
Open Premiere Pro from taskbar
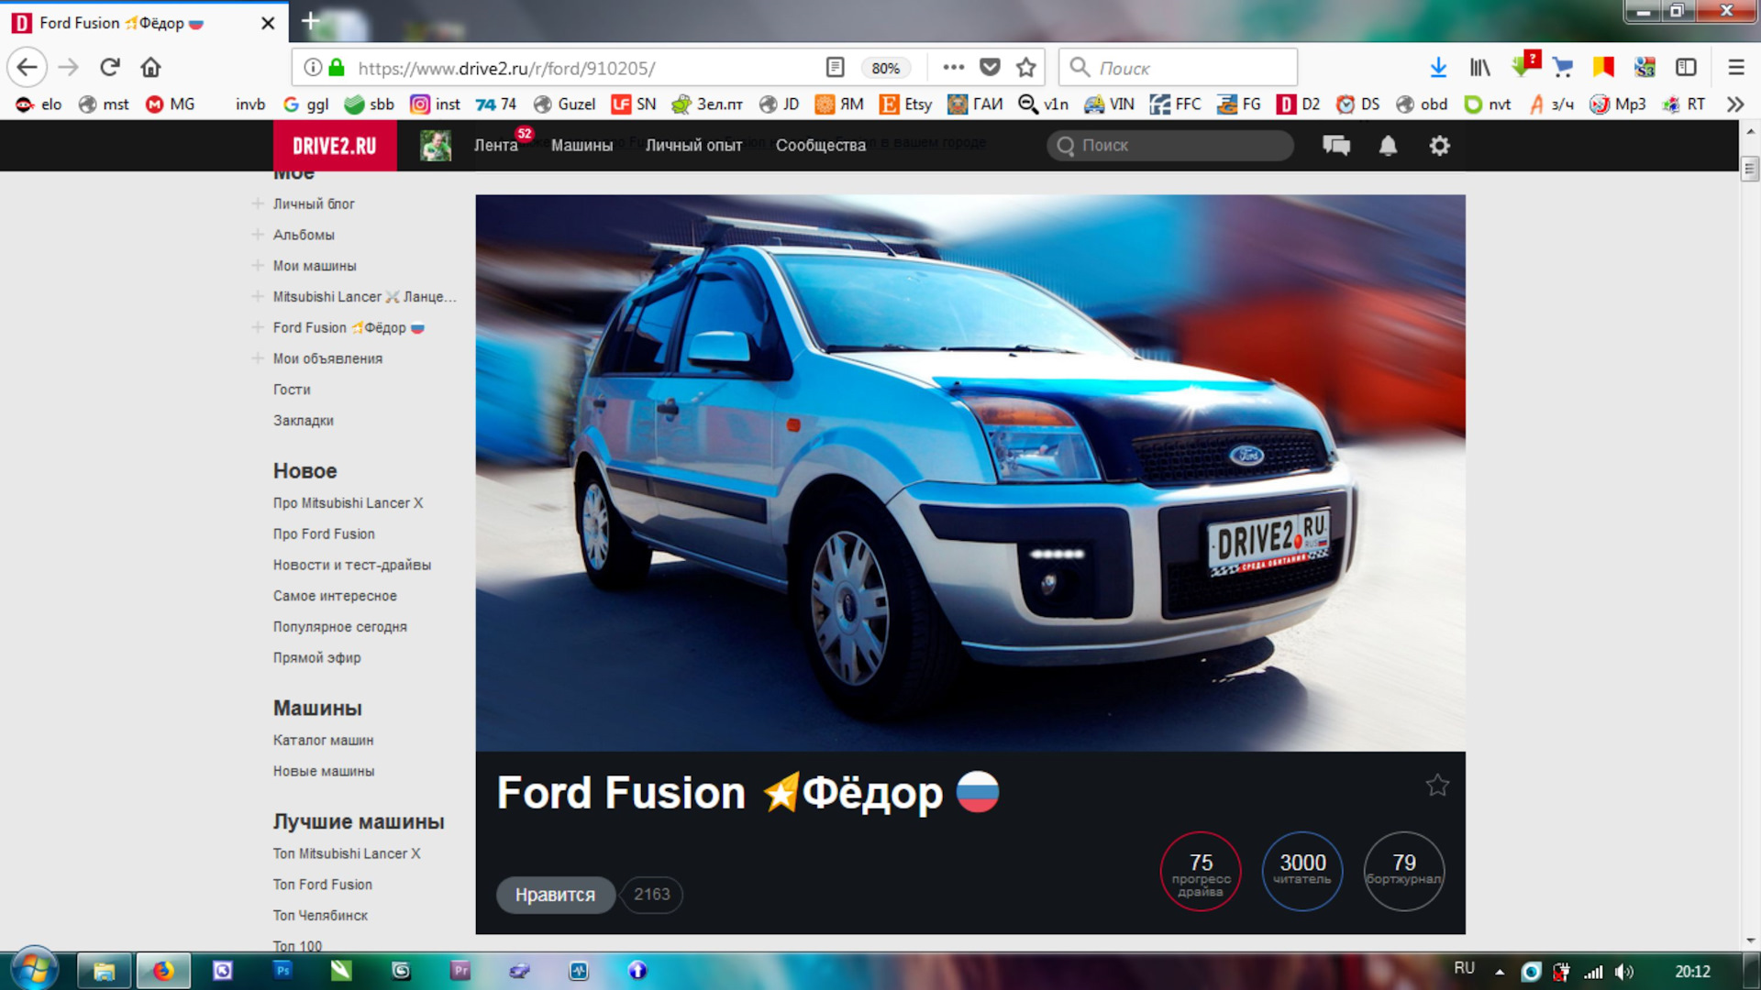click(460, 970)
